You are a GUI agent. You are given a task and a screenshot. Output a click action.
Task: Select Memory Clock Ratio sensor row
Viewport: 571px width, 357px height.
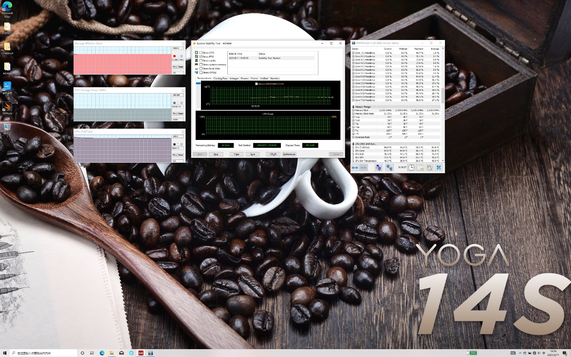tap(396, 114)
